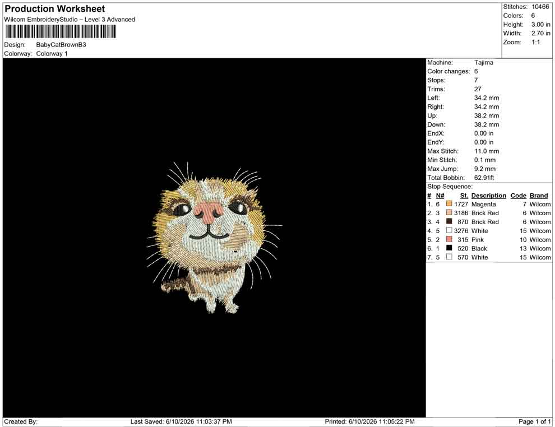Click the orange Magenta color swatch
The image size is (555, 427).
pos(449,204)
